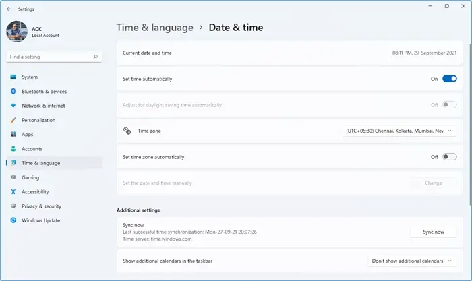Click the Current date and time row
472x281 pixels.
click(289, 53)
